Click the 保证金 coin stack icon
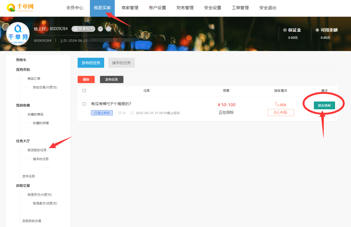The height and width of the screenshot is (227, 351). [285, 30]
